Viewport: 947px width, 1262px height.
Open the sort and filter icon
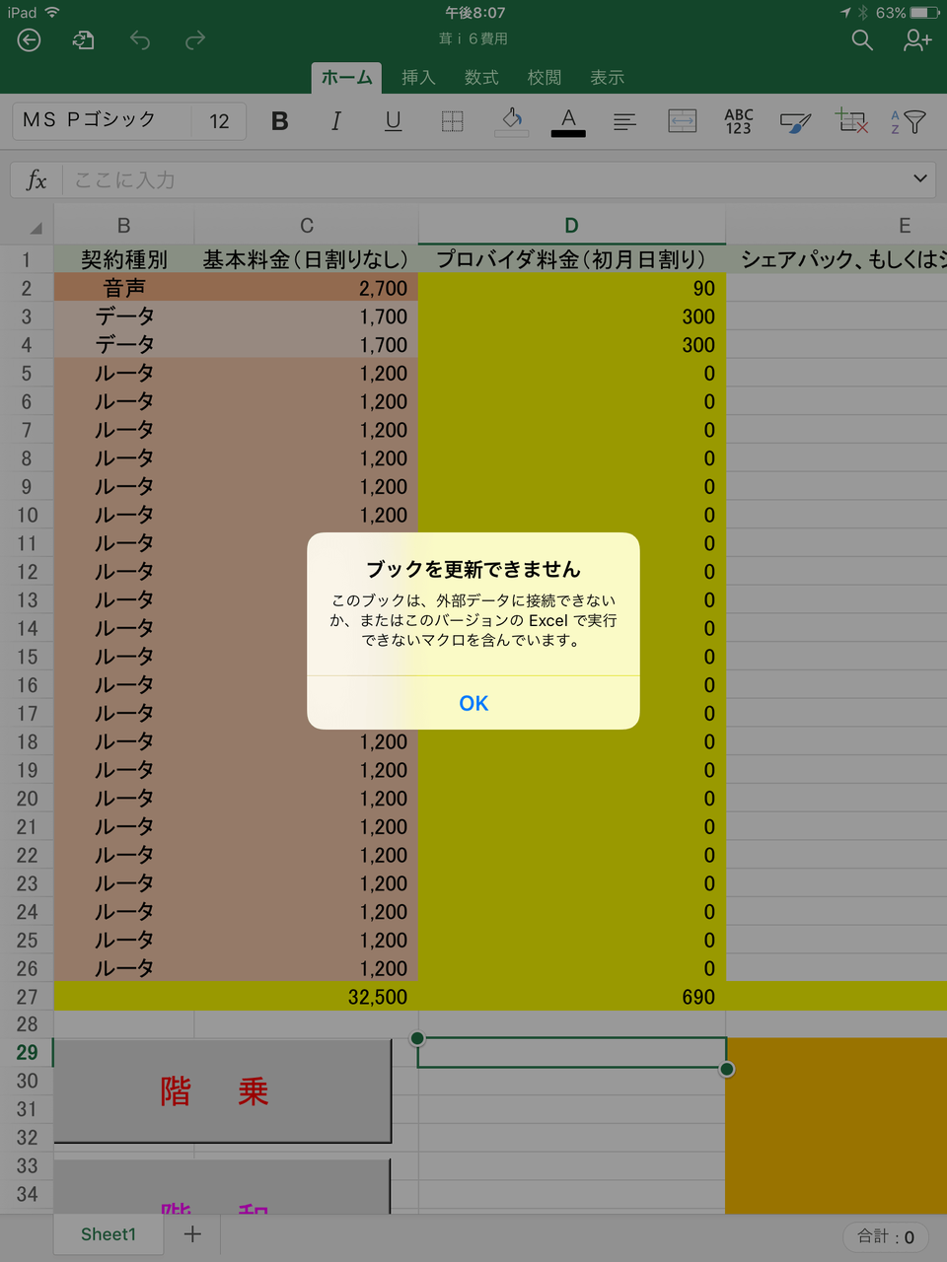(909, 121)
